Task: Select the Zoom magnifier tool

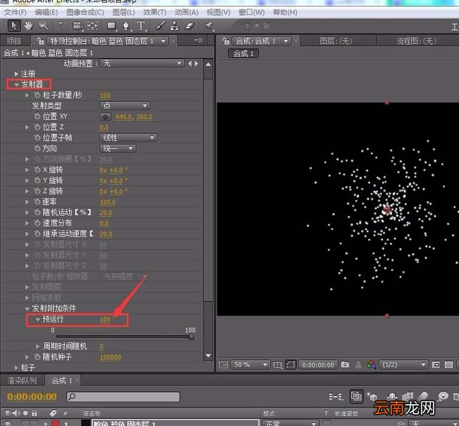Action: (44, 26)
